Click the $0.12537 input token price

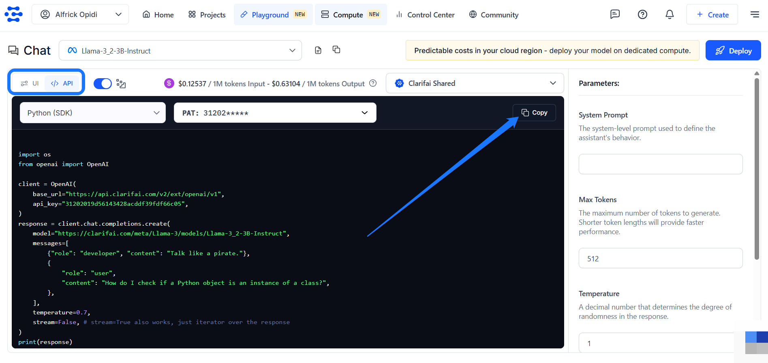pyautogui.click(x=192, y=83)
